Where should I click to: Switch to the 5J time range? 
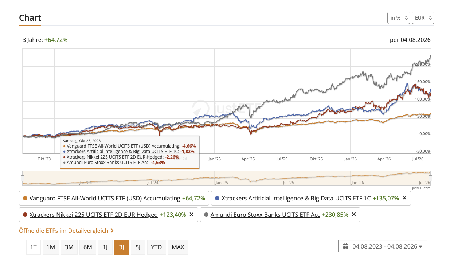138,247
